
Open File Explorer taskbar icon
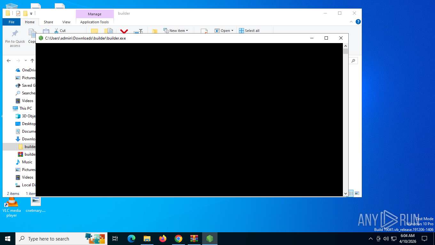(x=147, y=239)
